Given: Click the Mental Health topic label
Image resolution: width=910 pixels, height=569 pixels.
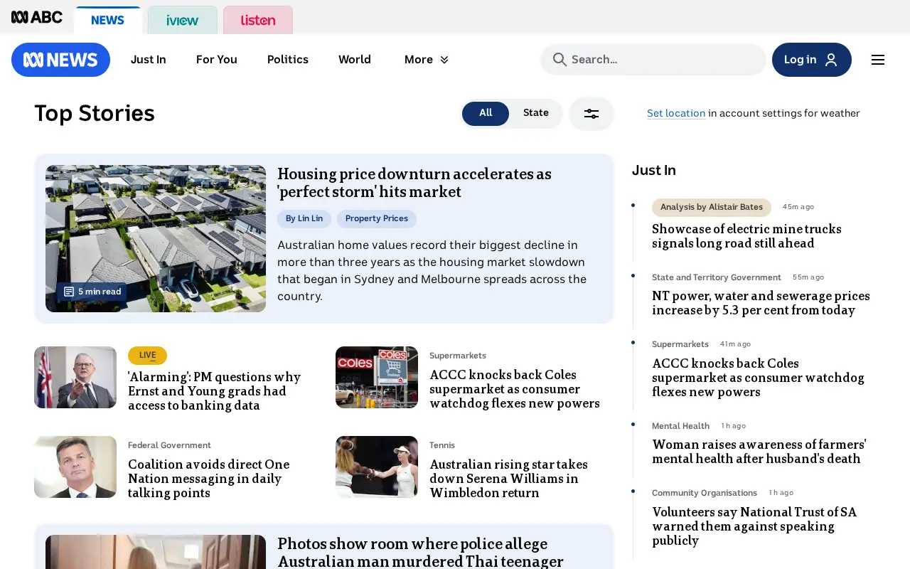Looking at the screenshot, I should click(680, 426).
